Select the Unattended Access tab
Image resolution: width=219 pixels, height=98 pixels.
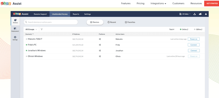pos(60,14)
